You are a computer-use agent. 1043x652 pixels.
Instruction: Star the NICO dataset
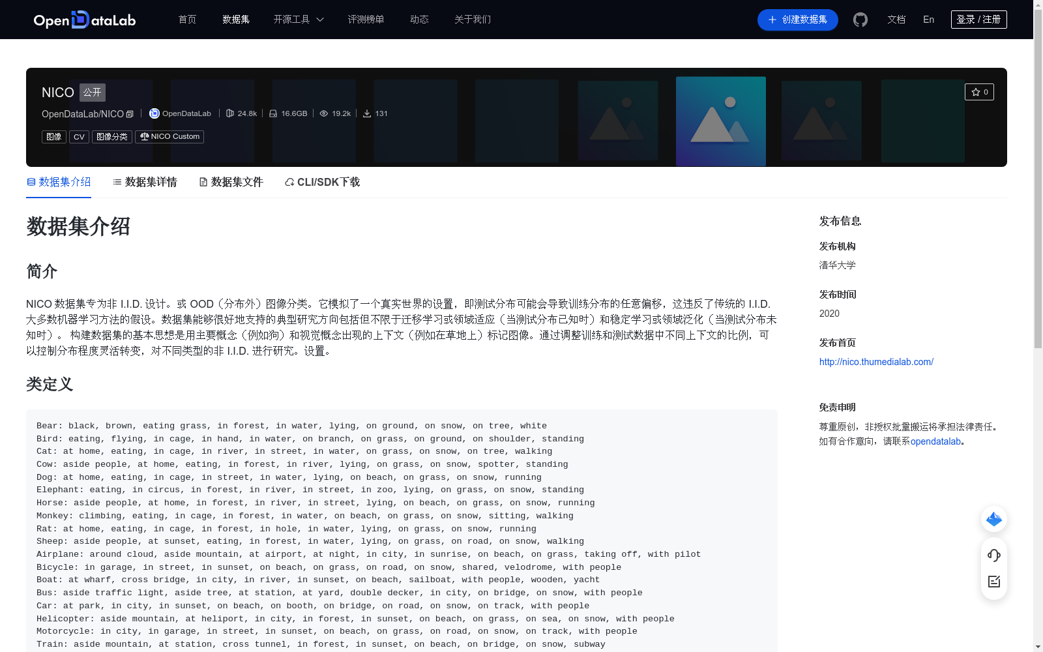pos(979,92)
